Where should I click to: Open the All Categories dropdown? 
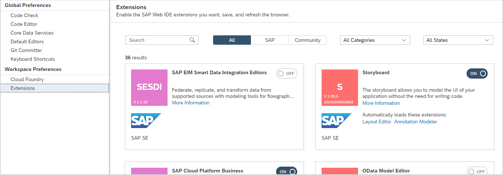(375, 40)
